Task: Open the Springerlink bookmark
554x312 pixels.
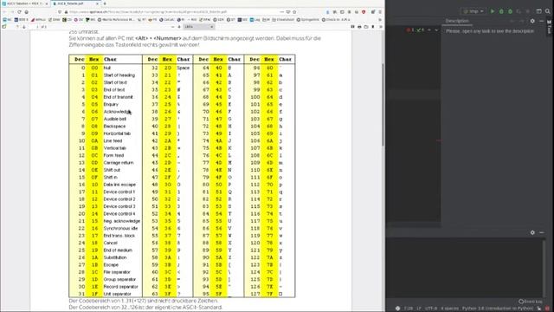Action: 308,20
